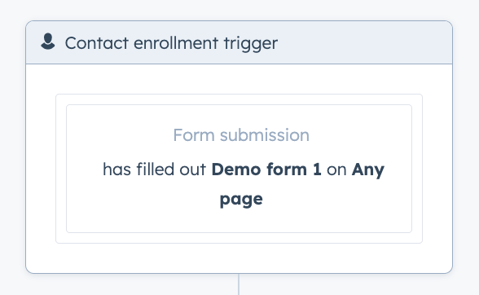The height and width of the screenshot is (295, 479).
Task: Select the inner form submission filter box
Action: coord(239,169)
